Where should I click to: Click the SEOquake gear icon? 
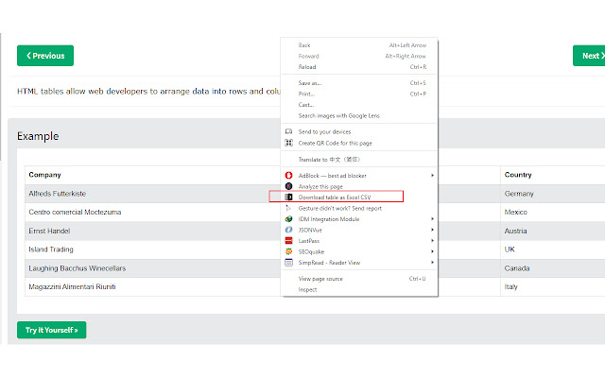click(x=288, y=251)
